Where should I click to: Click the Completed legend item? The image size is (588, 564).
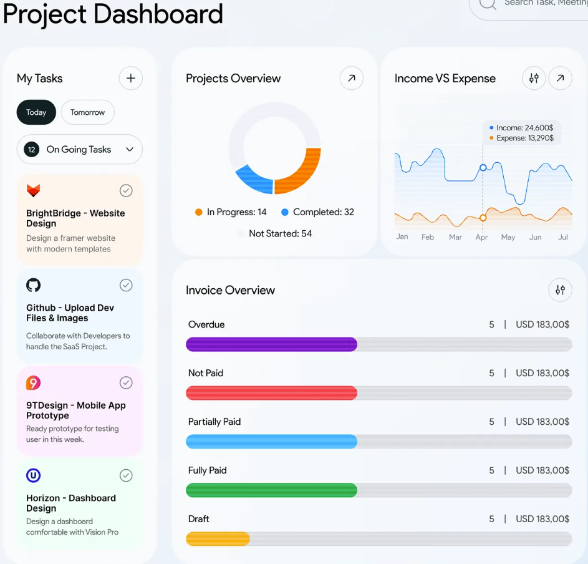pos(317,212)
